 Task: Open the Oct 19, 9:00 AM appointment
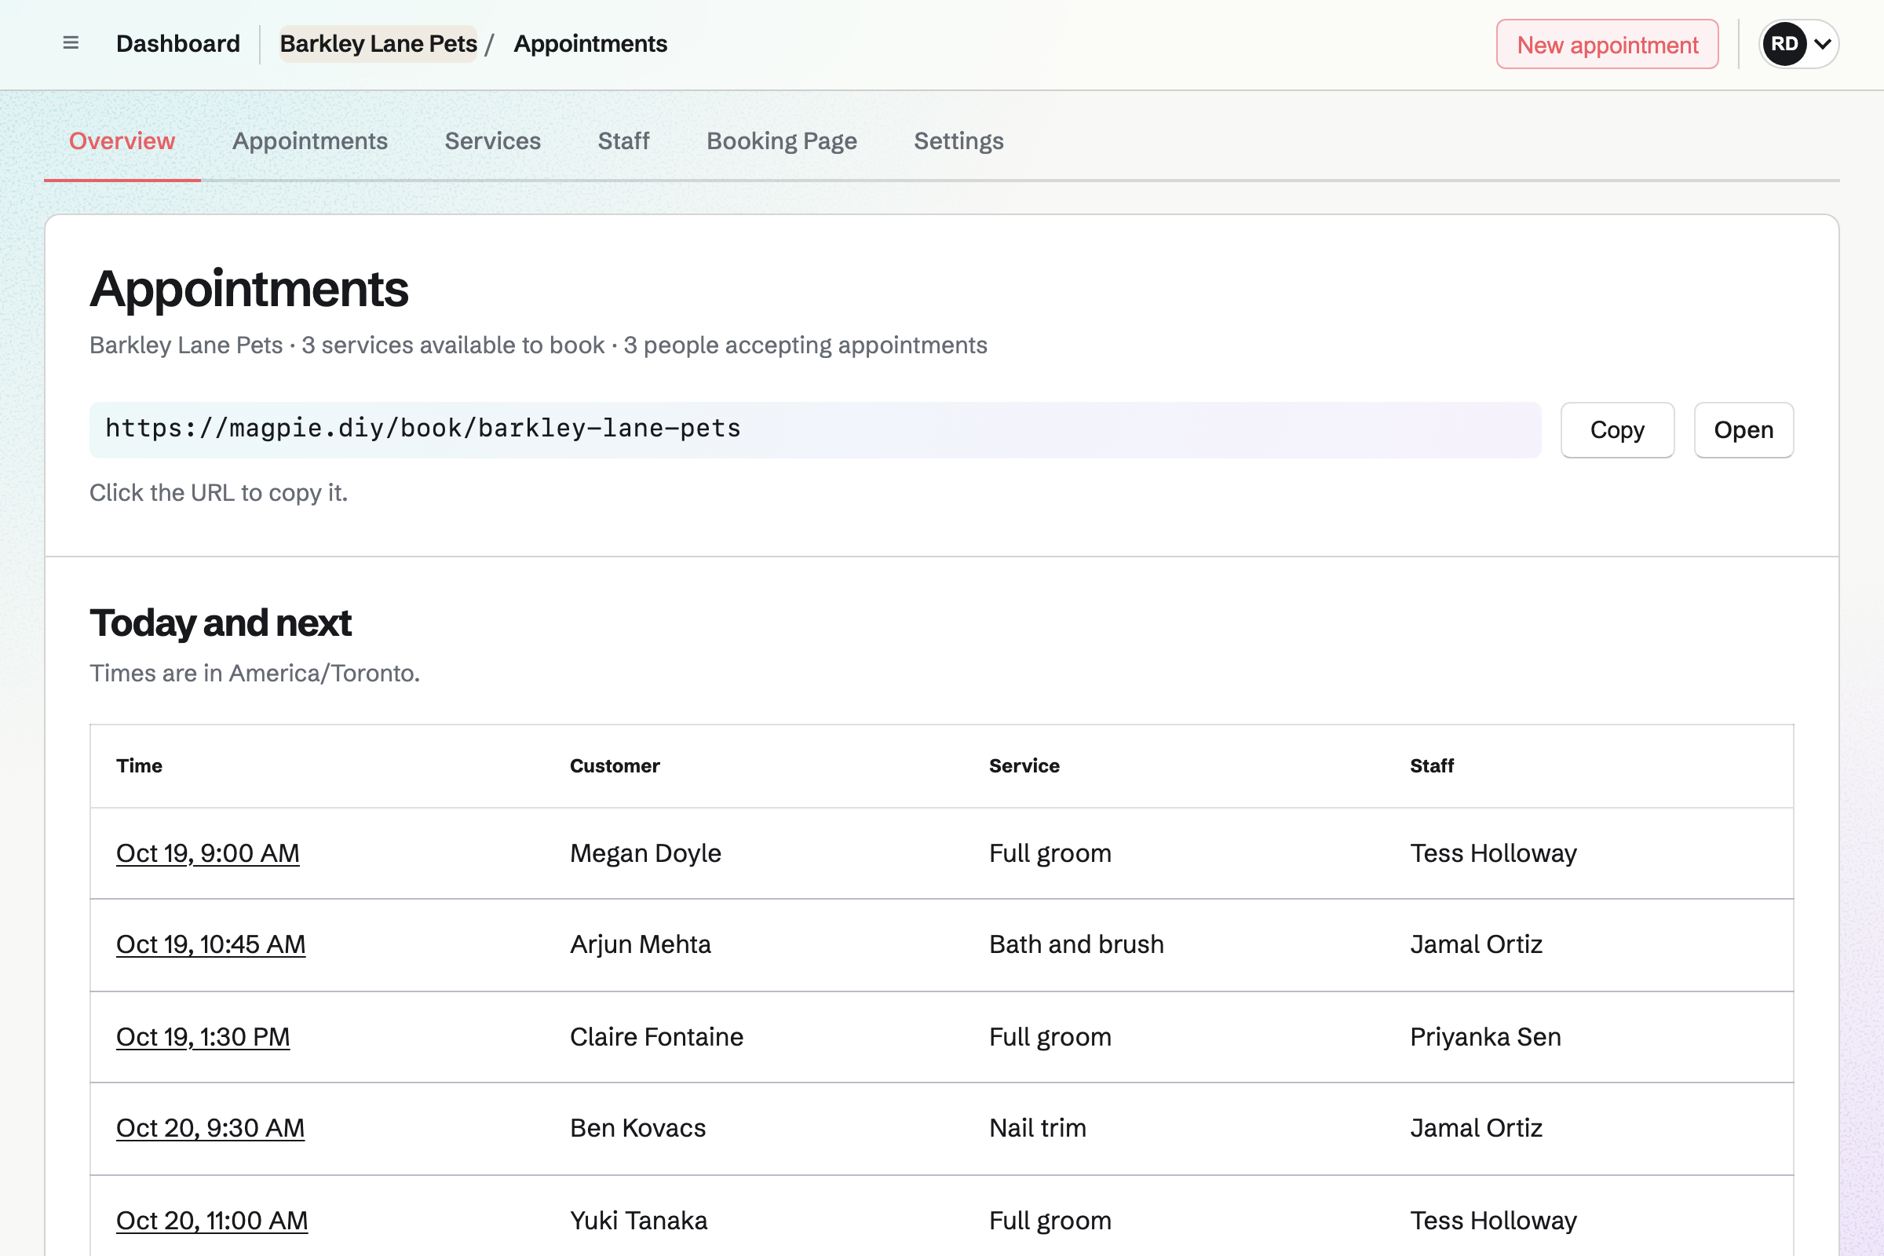coord(207,853)
